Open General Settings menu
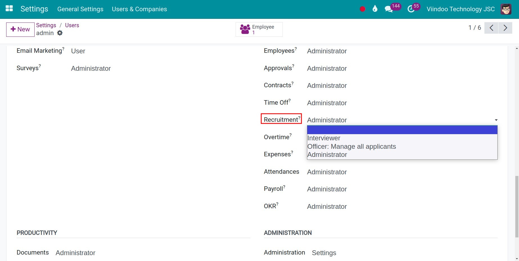The height and width of the screenshot is (261, 519). [80, 9]
